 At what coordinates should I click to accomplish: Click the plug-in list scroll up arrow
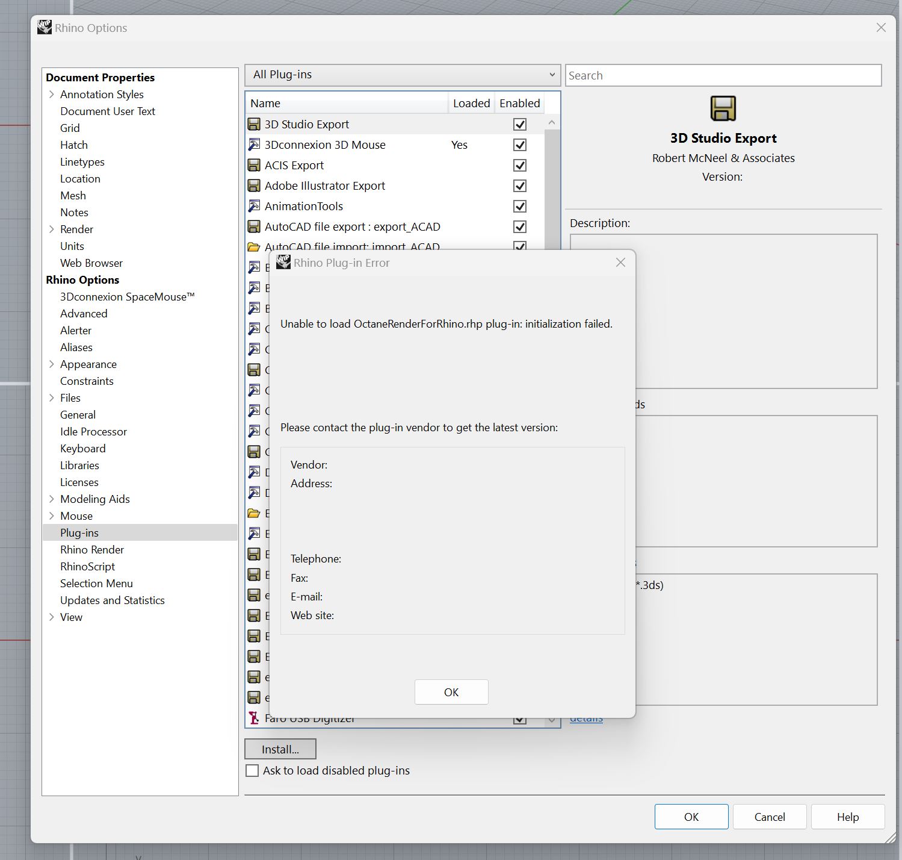pos(552,122)
